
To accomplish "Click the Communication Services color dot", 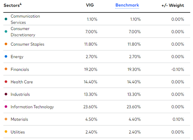I will (6, 19).
